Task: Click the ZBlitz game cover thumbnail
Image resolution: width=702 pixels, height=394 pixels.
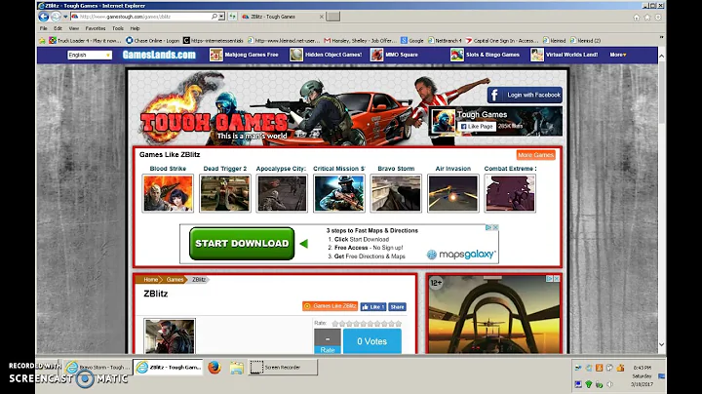Action: pos(170,336)
